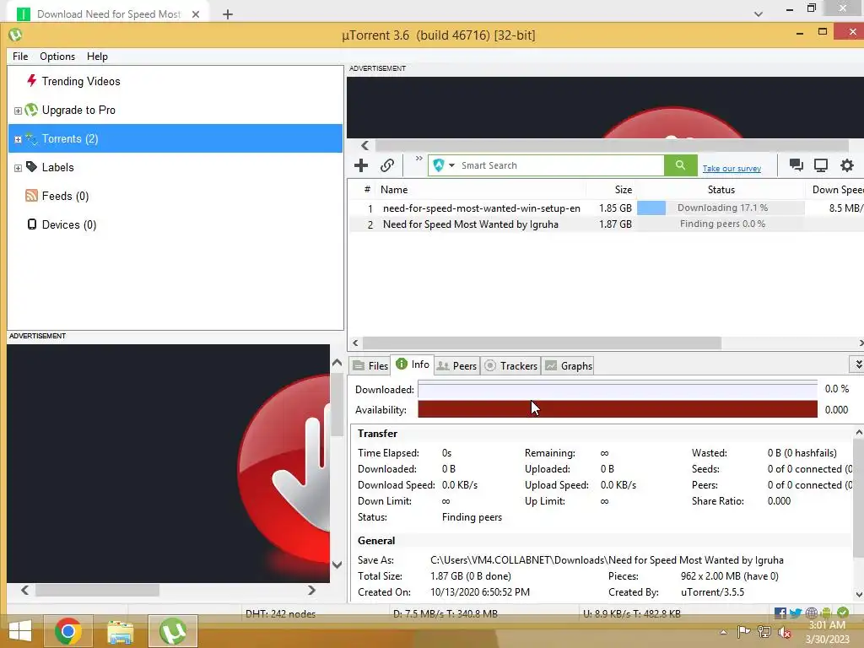Switch to the Graphs tab
This screenshot has height=648, width=864.
(569, 366)
